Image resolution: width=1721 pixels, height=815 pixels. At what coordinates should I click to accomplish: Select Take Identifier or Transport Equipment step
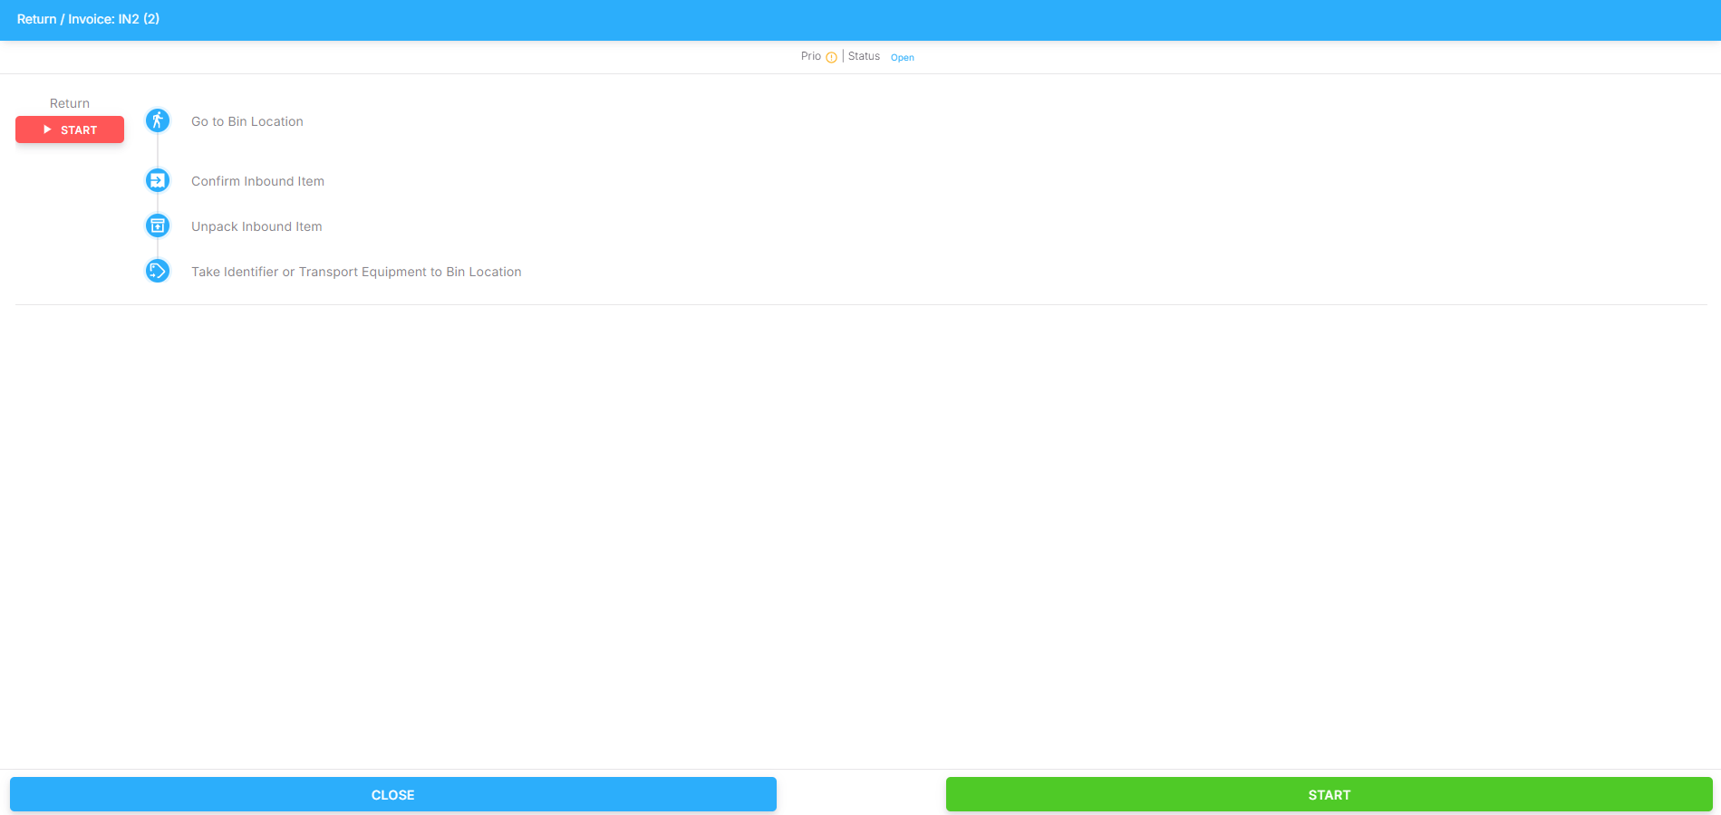[x=356, y=272]
